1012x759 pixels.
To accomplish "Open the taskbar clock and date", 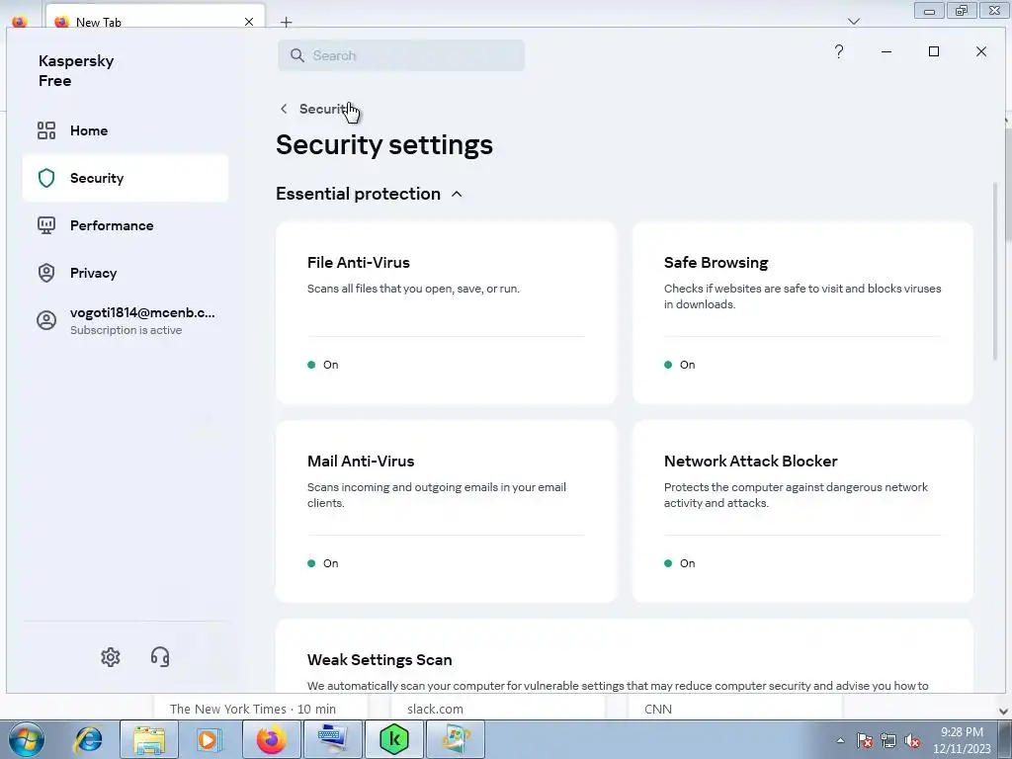I will click(962, 740).
